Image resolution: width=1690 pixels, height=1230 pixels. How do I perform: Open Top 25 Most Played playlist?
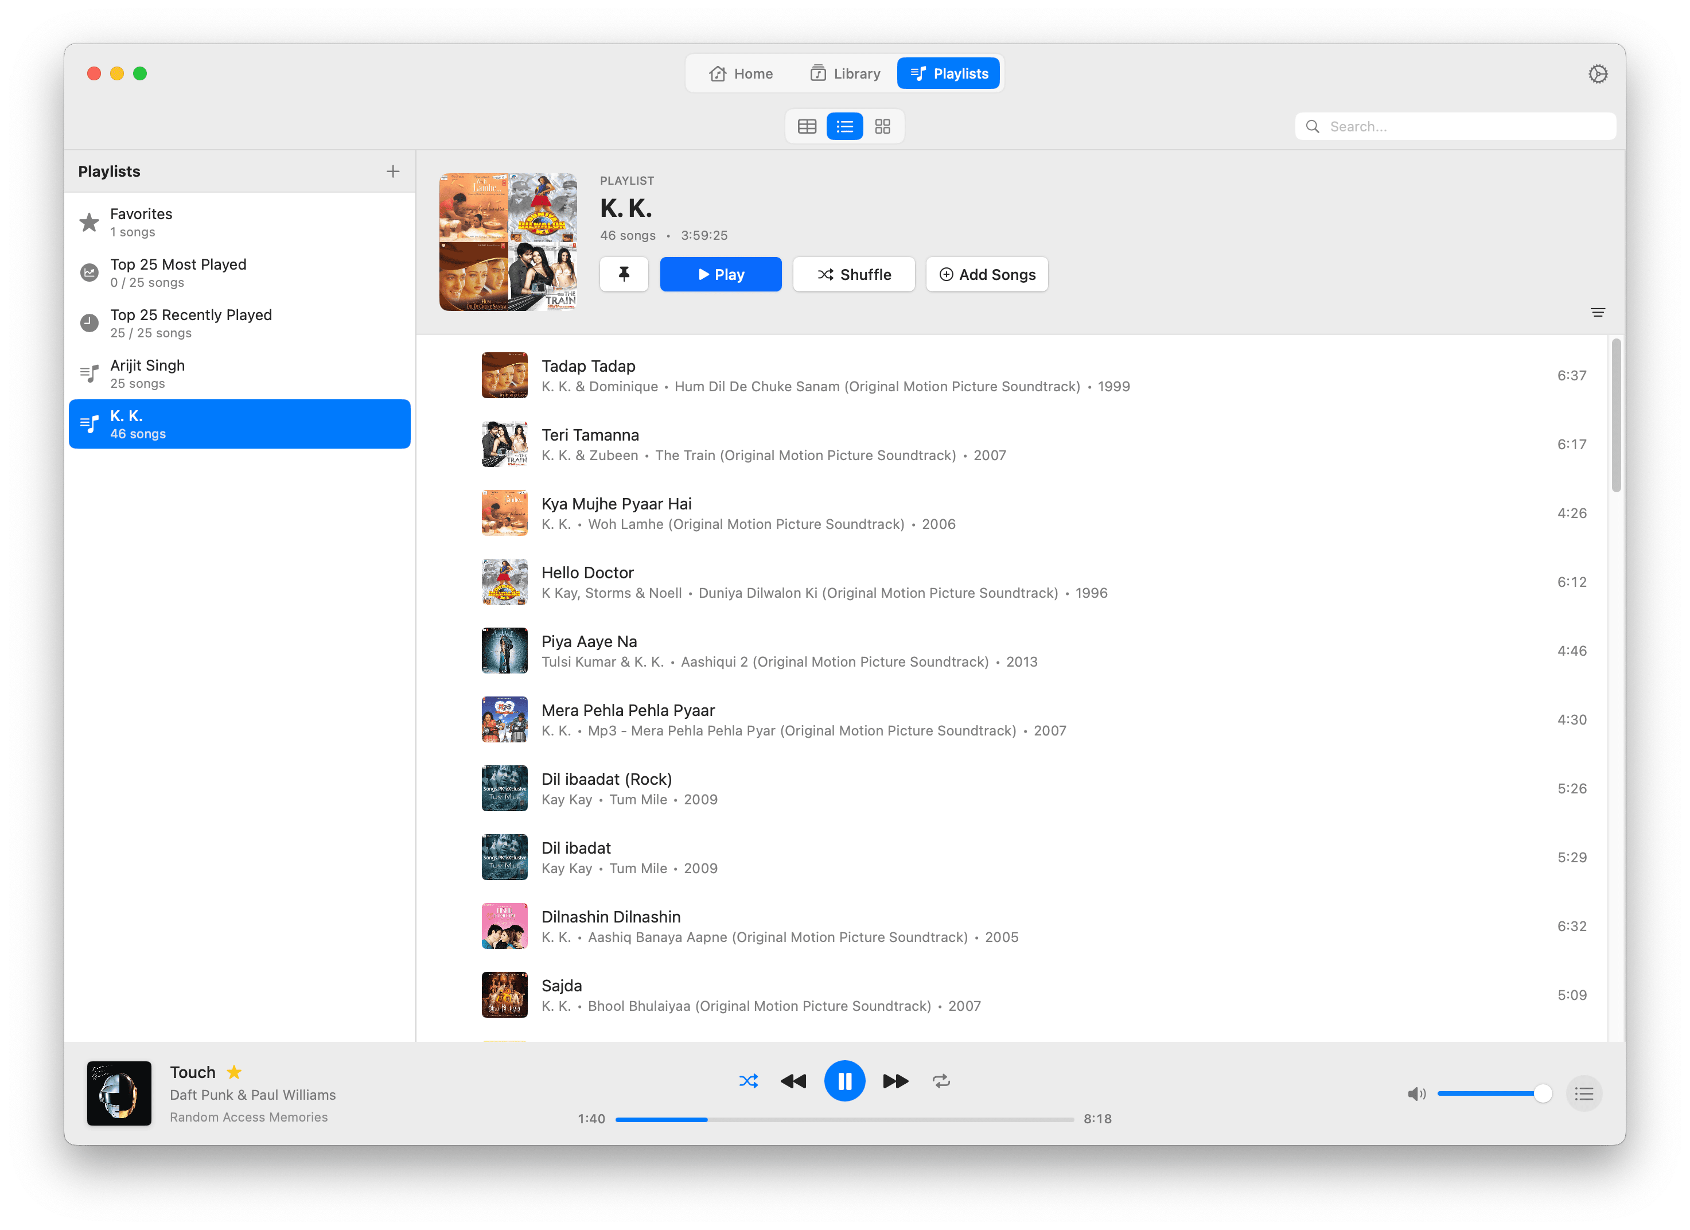click(x=239, y=273)
